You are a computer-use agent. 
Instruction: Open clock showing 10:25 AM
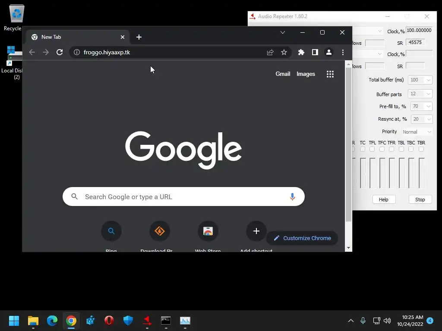[x=410, y=321]
